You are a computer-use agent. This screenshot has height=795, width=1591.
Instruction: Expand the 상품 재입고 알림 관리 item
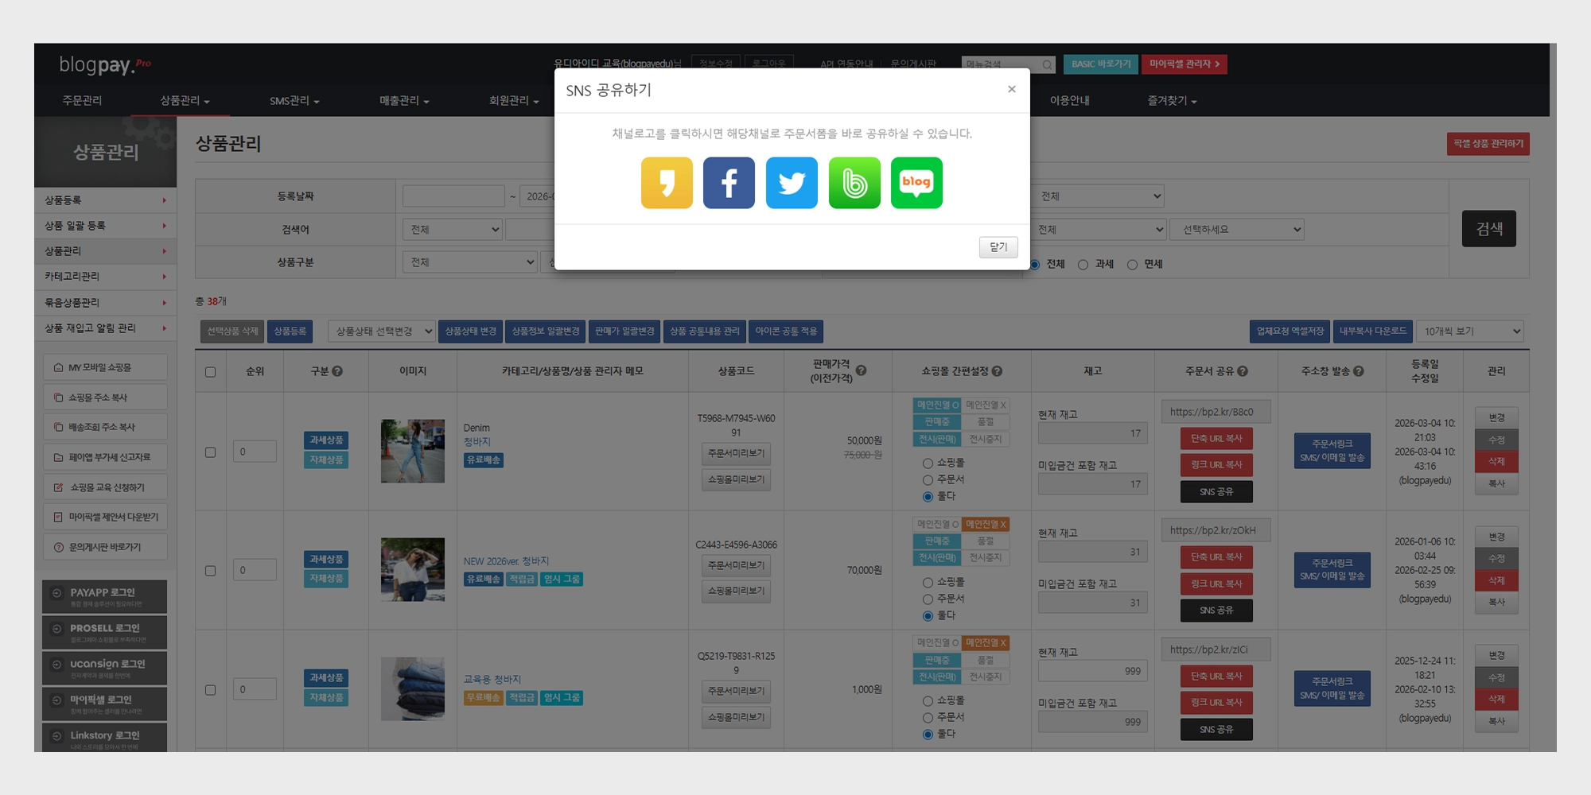105,328
